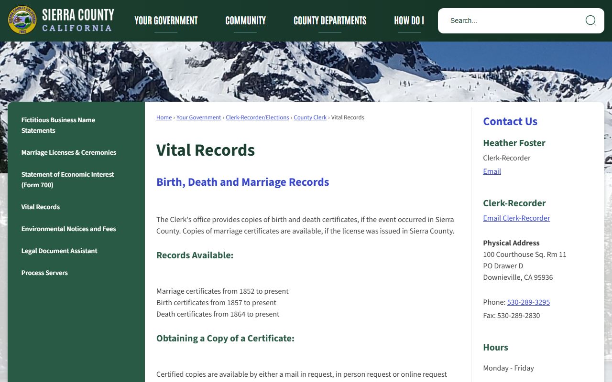
Task: Click 'Death certificates from 1864 to present'
Action: click(218, 314)
